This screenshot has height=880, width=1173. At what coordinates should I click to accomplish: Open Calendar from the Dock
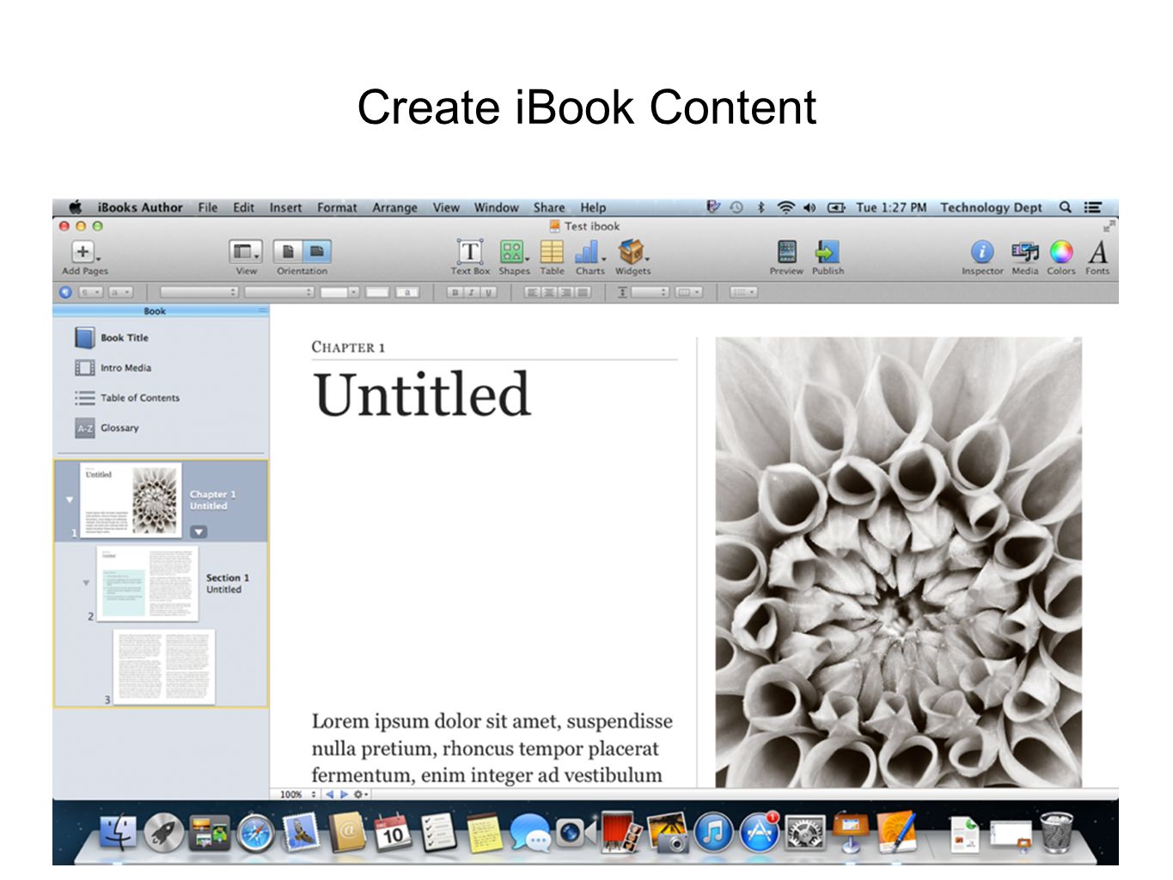click(392, 832)
